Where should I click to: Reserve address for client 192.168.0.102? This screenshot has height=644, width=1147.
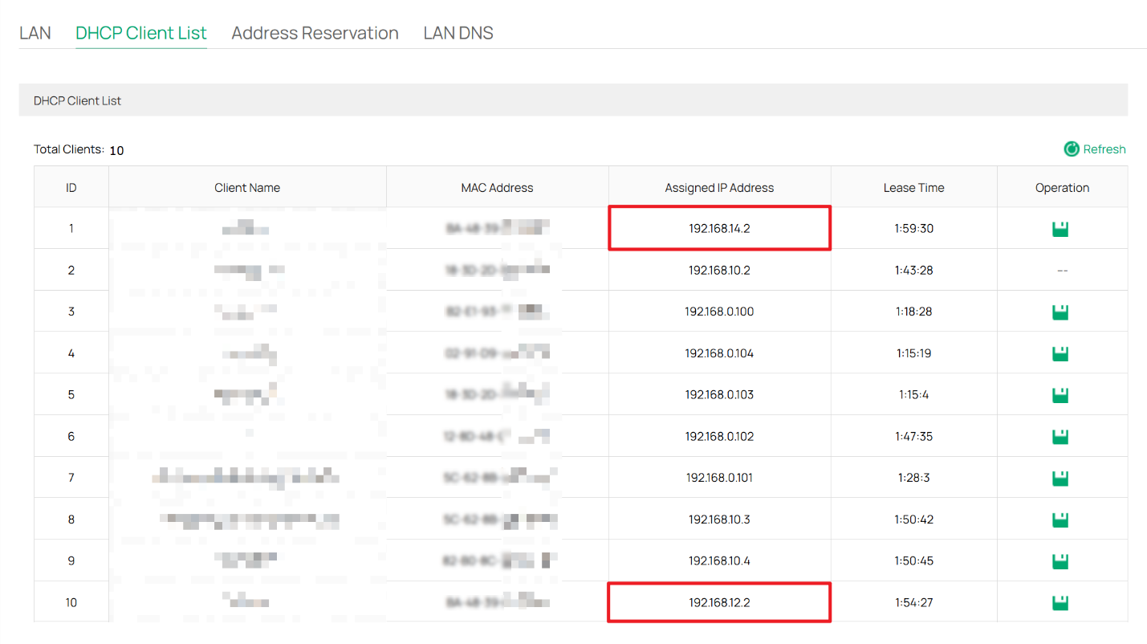pos(1060,437)
